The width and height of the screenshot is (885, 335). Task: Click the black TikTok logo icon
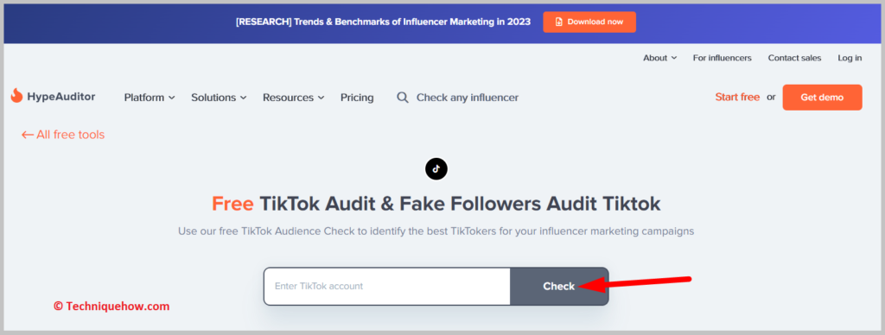[x=436, y=168]
